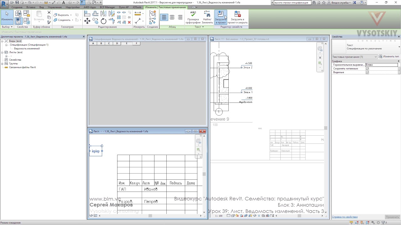Open the Управление ribbon tab

coord(55,7)
